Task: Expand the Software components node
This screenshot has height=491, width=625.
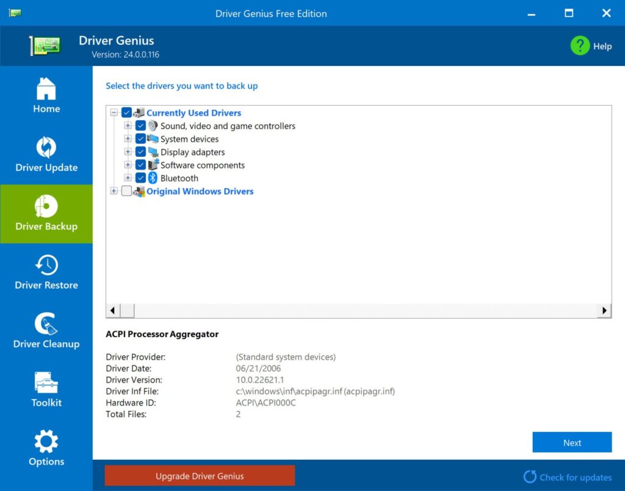Action: point(128,165)
